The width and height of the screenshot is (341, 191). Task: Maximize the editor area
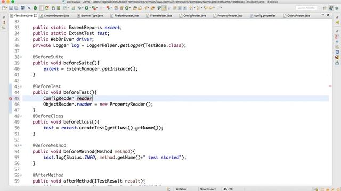[x=328, y=15]
